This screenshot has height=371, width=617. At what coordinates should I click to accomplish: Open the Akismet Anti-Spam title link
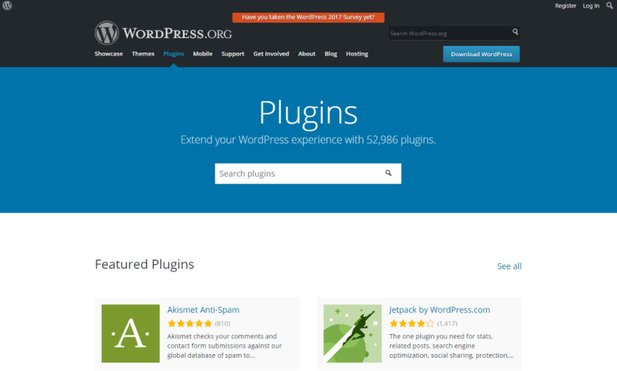pos(203,310)
